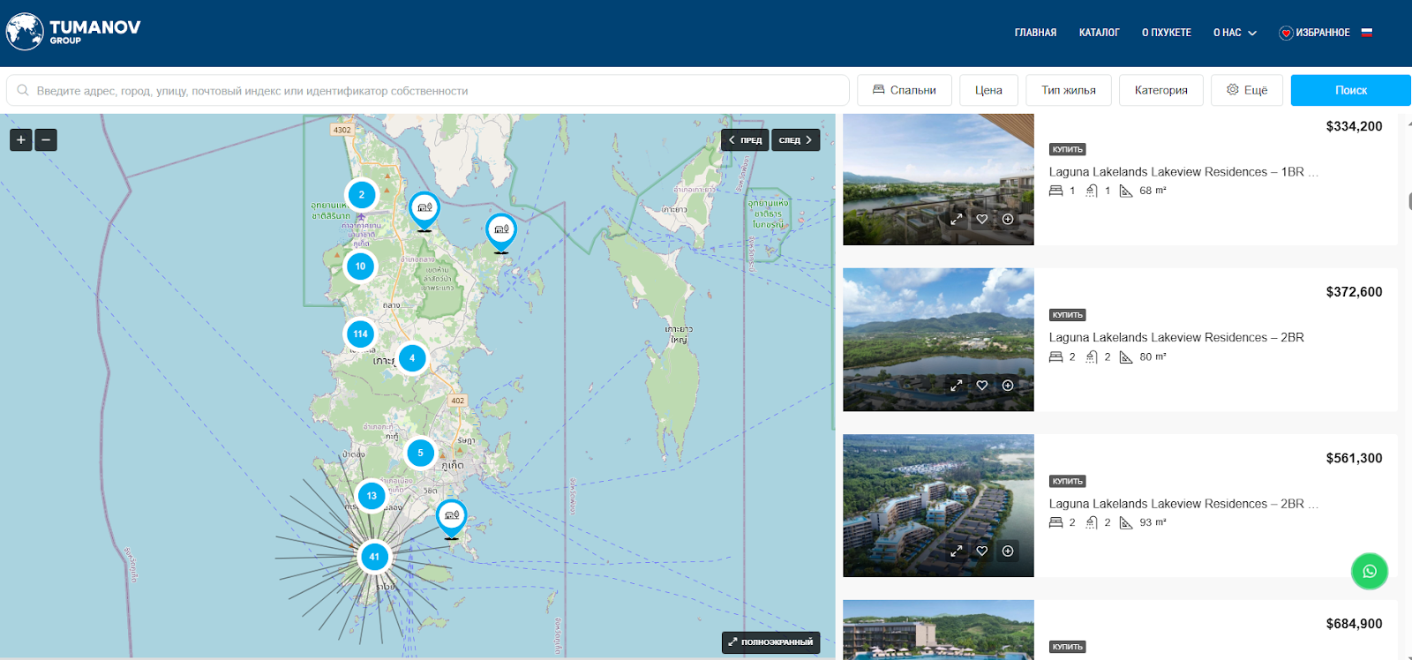The height and width of the screenshot is (660, 1412).
Task: Open thumbnail of the $684,900 listing
Action: [x=938, y=630]
